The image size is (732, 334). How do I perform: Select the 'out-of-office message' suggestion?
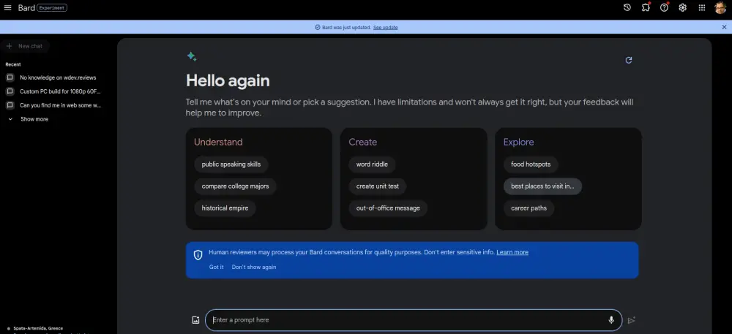[x=388, y=208]
